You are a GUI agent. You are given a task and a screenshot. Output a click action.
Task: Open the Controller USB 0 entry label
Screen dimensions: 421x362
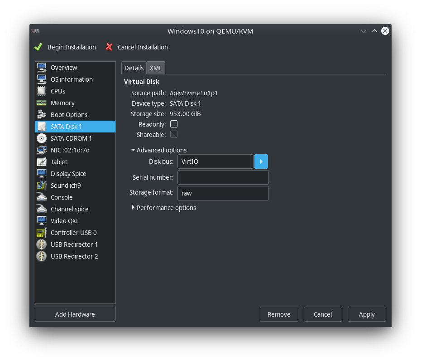74,233
